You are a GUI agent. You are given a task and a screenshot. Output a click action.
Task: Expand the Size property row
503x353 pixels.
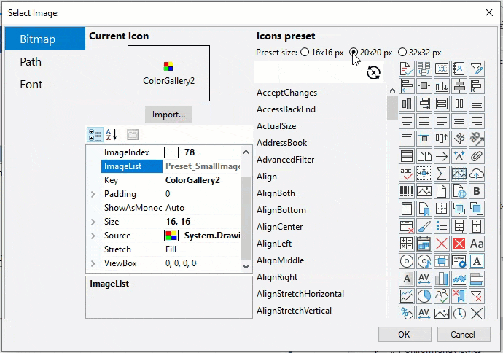point(93,222)
